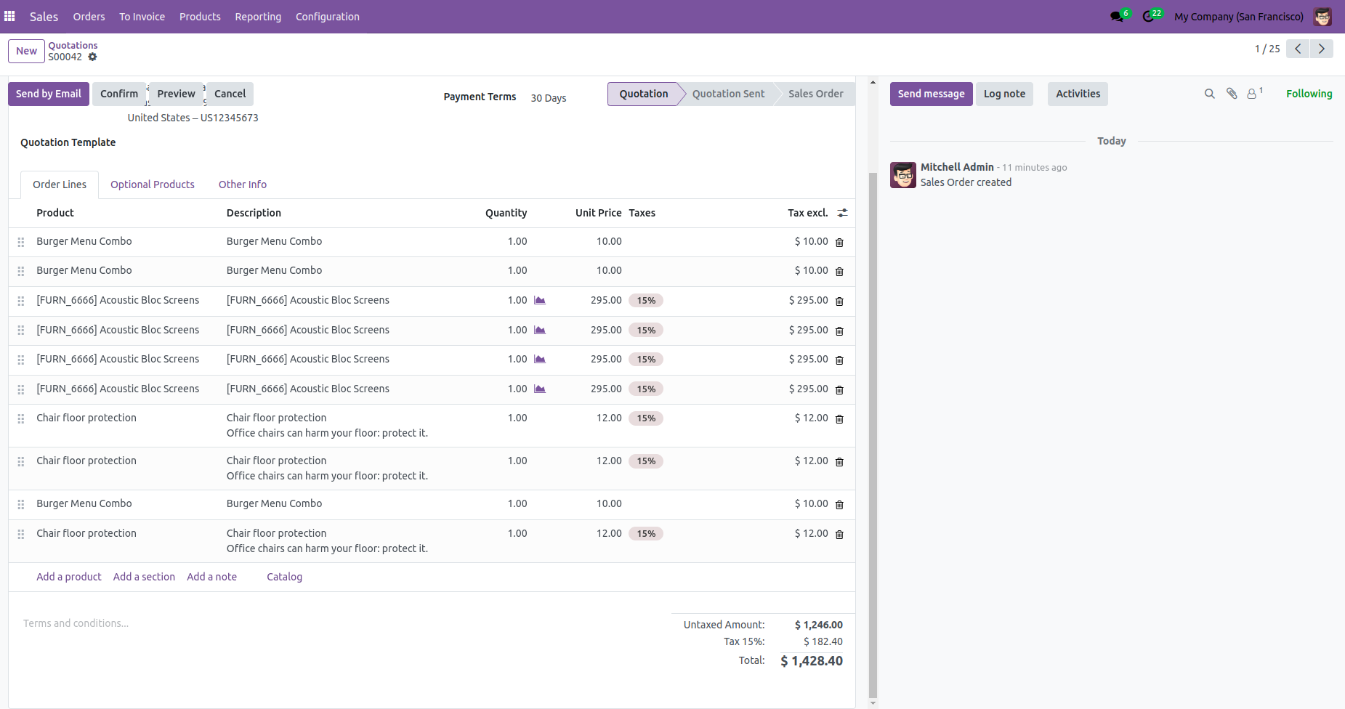Viewport: 1345px width, 709px height.
Task: Open the apps grid menu icon
Action: coord(9,16)
